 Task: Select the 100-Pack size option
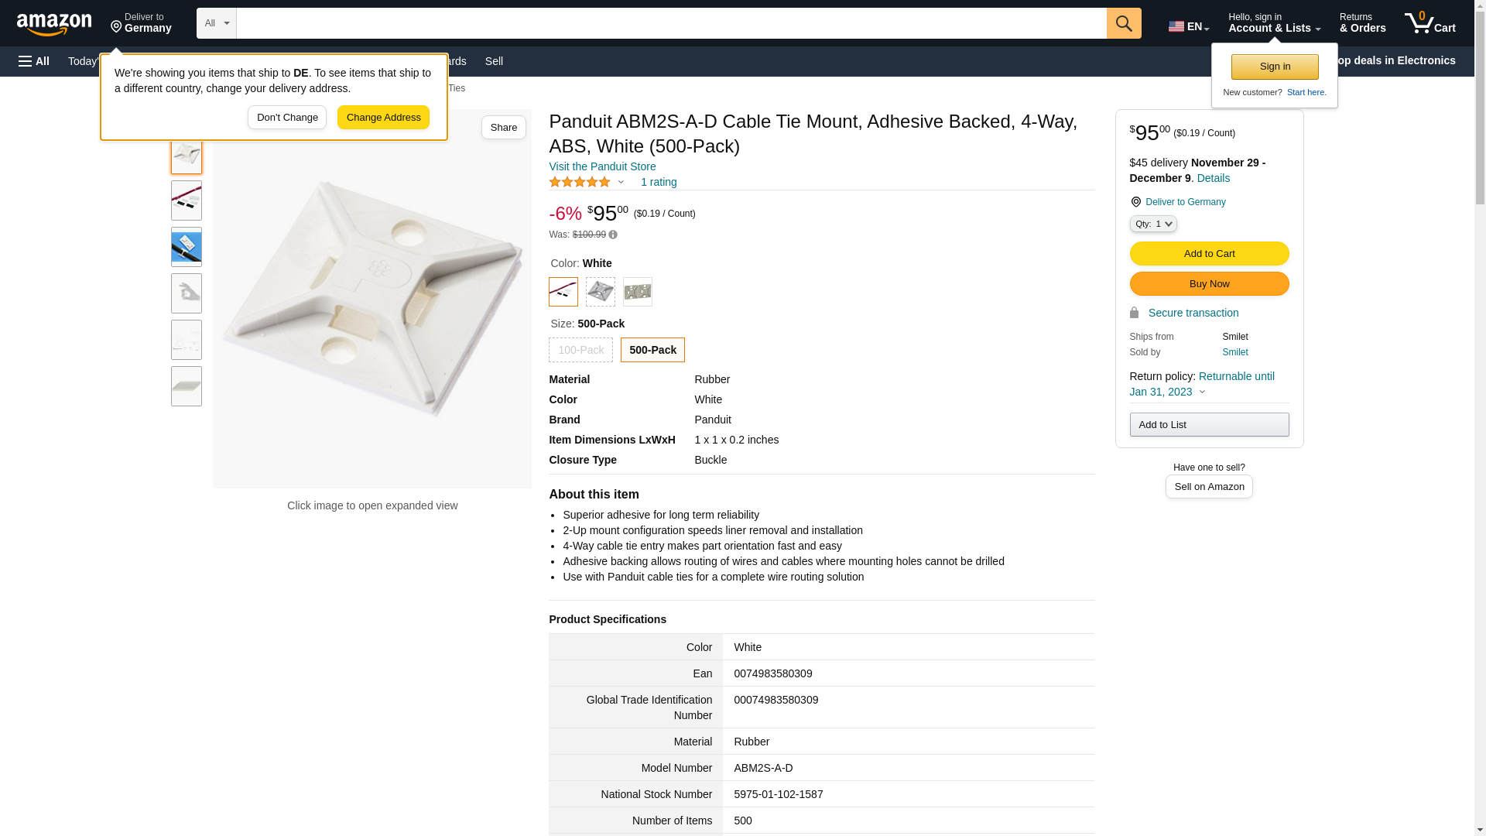click(x=580, y=350)
